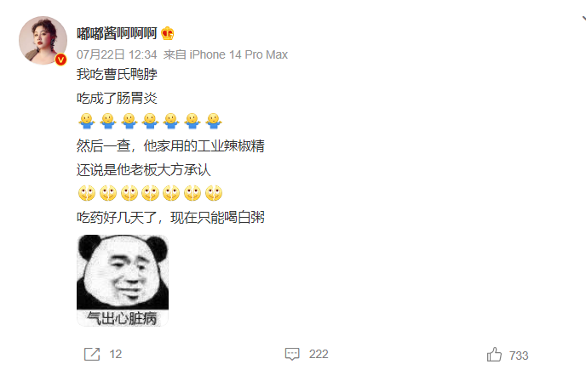Click the 07月22日 12:34 timestamp link
The height and width of the screenshot is (370, 586).
pos(117,55)
